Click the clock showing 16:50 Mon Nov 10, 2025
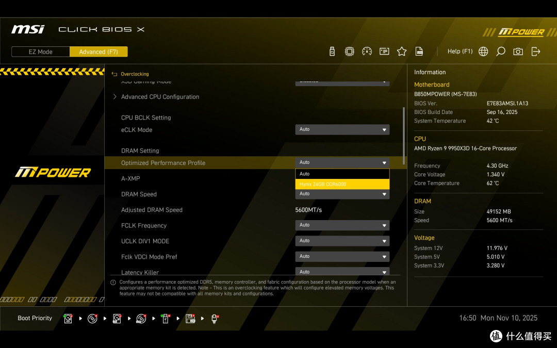This screenshot has height=348, width=557. [498, 318]
